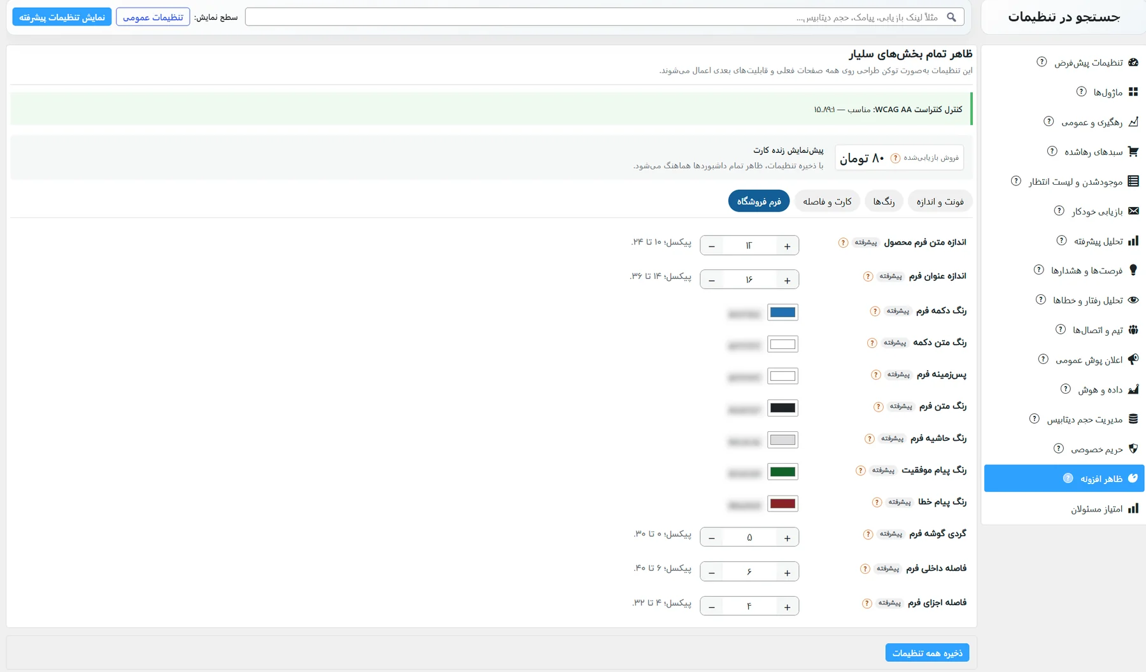Viewport: 1146px width, 672px height.
Task: Open the blue رنگ دکمه فرم color swatch
Action: point(782,312)
